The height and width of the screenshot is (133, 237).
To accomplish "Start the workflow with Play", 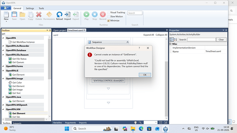I will pos(87,14).
